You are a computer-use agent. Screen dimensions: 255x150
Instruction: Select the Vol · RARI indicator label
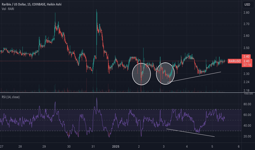click(8, 9)
